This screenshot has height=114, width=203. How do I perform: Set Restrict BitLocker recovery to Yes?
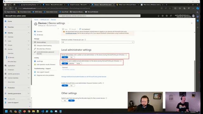65,101
